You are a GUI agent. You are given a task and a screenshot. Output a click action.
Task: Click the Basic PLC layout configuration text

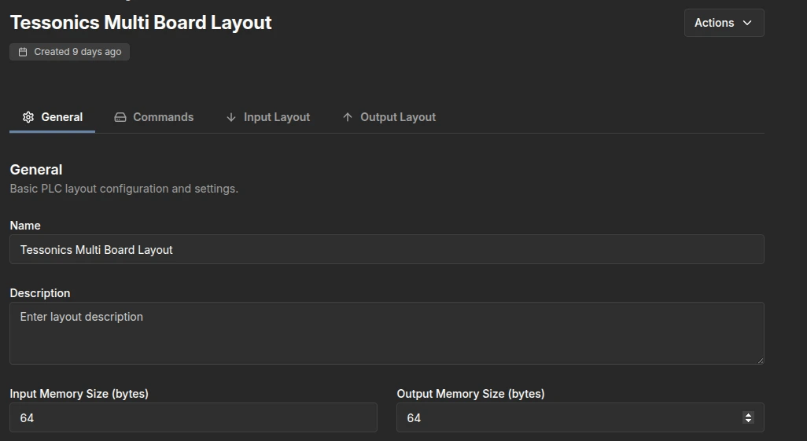pos(124,189)
